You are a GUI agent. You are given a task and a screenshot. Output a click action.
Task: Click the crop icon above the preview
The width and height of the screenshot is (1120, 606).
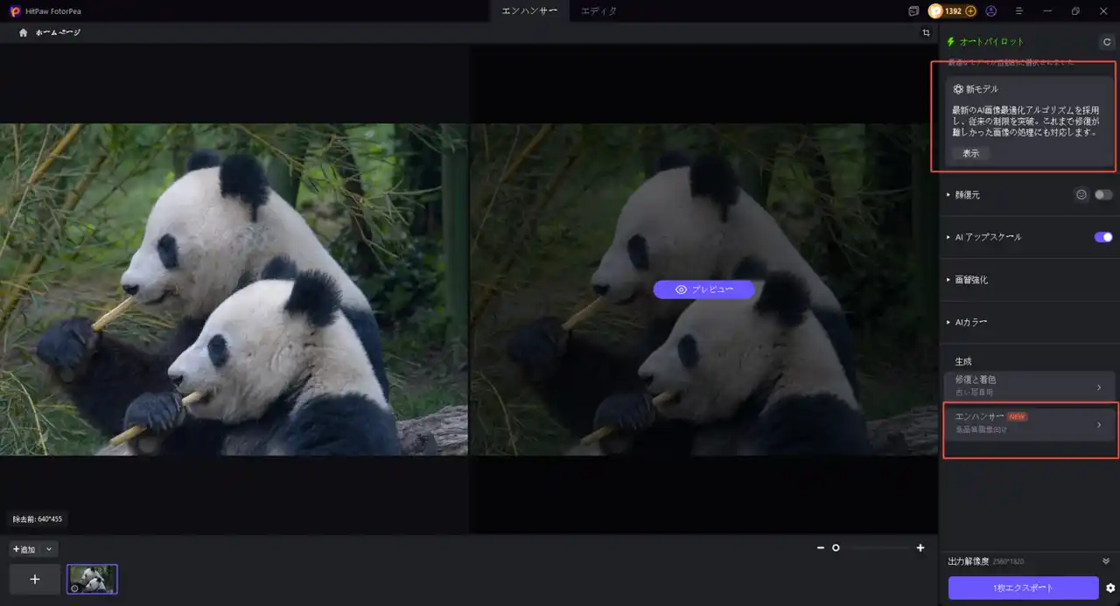[x=926, y=32]
